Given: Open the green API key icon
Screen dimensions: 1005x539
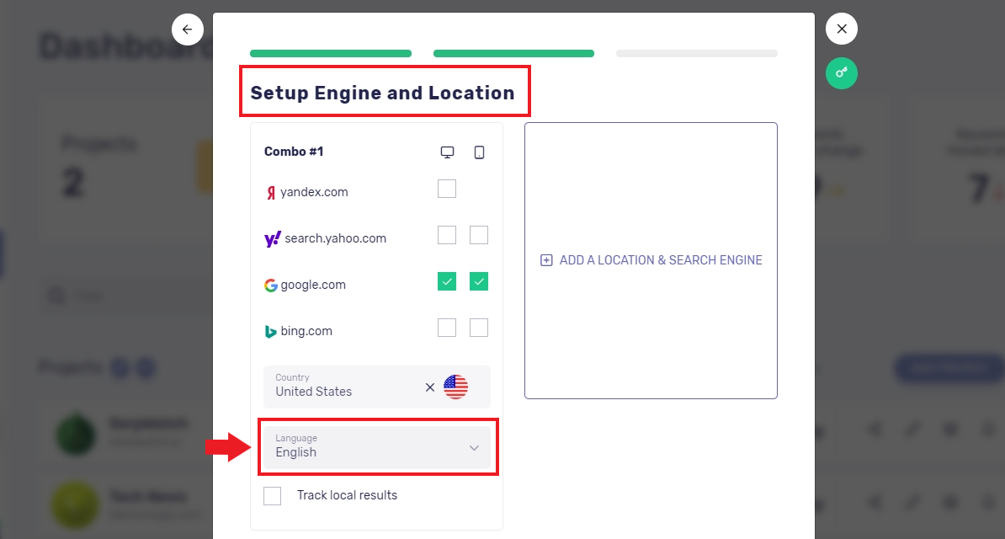Looking at the screenshot, I should click(841, 73).
